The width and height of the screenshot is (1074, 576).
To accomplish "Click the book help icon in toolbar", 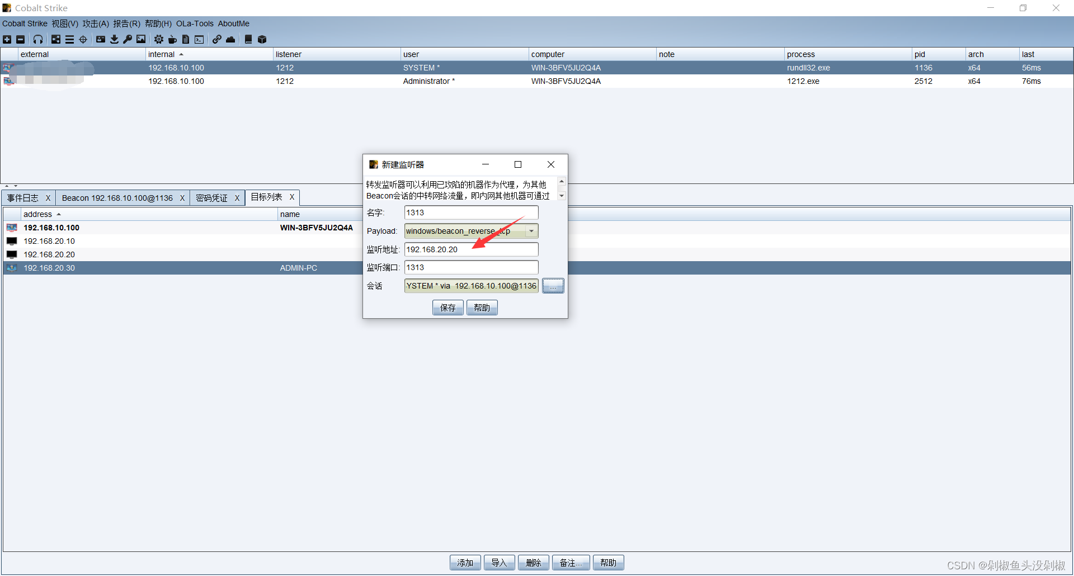I will click(248, 39).
